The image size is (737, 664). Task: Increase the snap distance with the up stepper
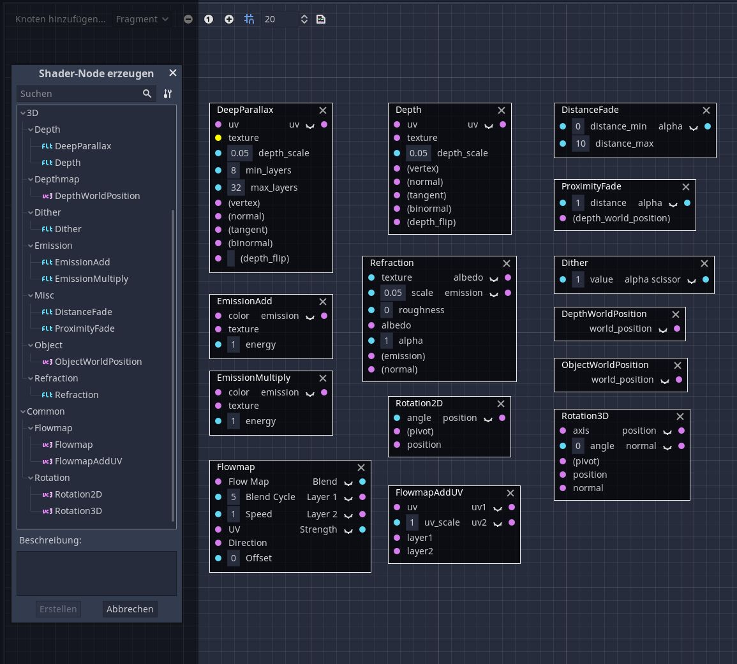(x=304, y=15)
